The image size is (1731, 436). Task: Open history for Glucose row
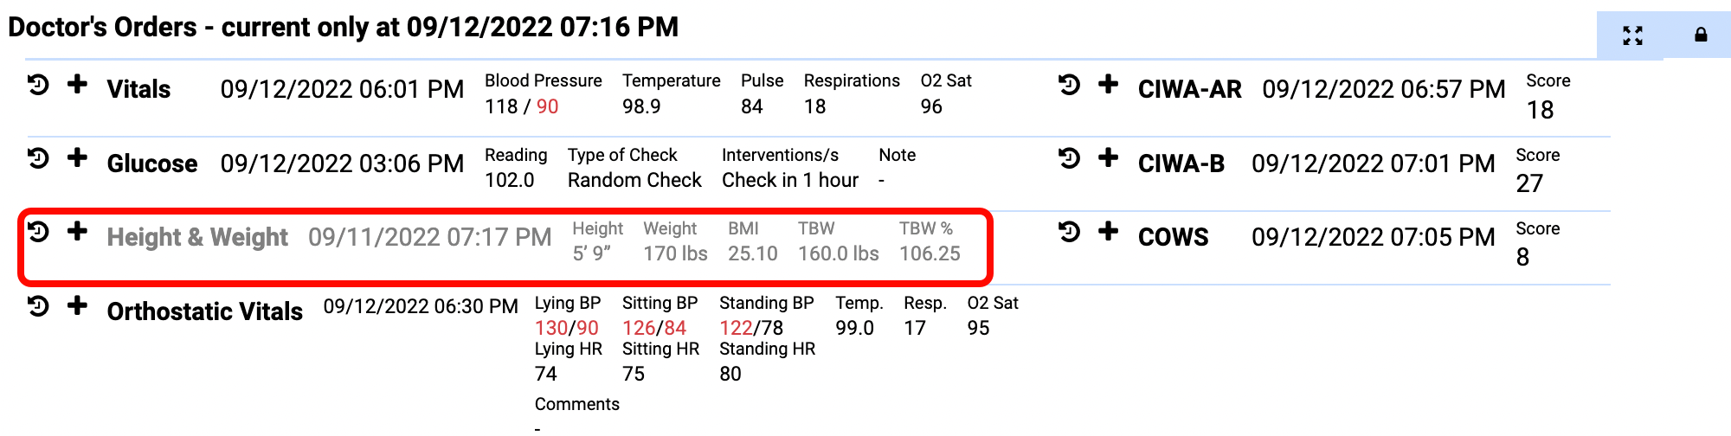click(38, 158)
